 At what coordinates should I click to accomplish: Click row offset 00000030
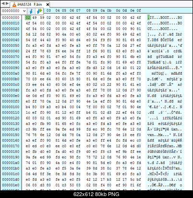11,34
